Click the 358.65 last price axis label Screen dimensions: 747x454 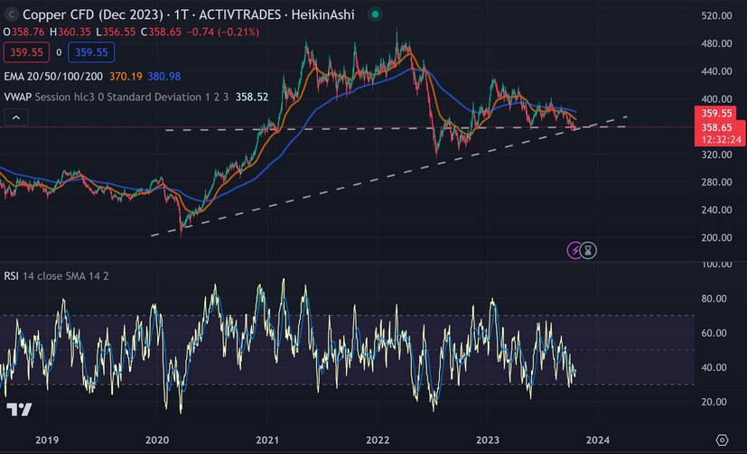716,127
